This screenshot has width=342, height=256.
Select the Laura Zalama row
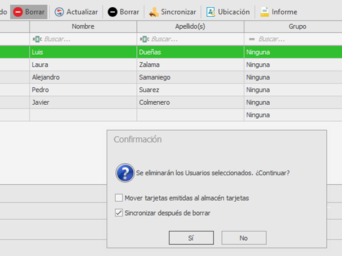[x=171, y=64]
